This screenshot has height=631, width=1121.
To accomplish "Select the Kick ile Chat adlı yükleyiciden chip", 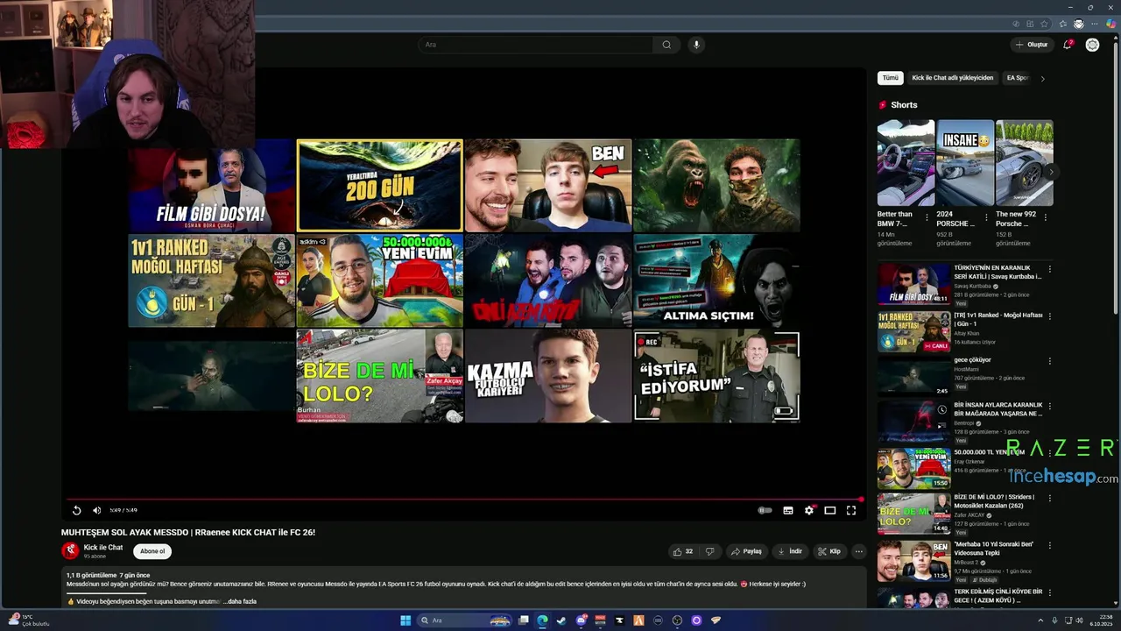I will [x=953, y=78].
